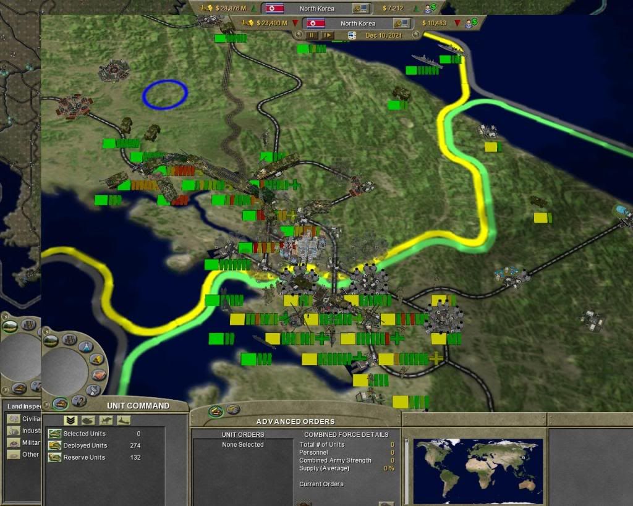Click the Reserve Units count 132
Image resolution: width=633 pixels, height=506 pixels.
coord(135,457)
